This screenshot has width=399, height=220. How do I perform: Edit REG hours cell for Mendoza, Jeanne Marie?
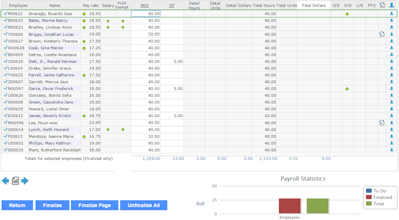[146, 136]
